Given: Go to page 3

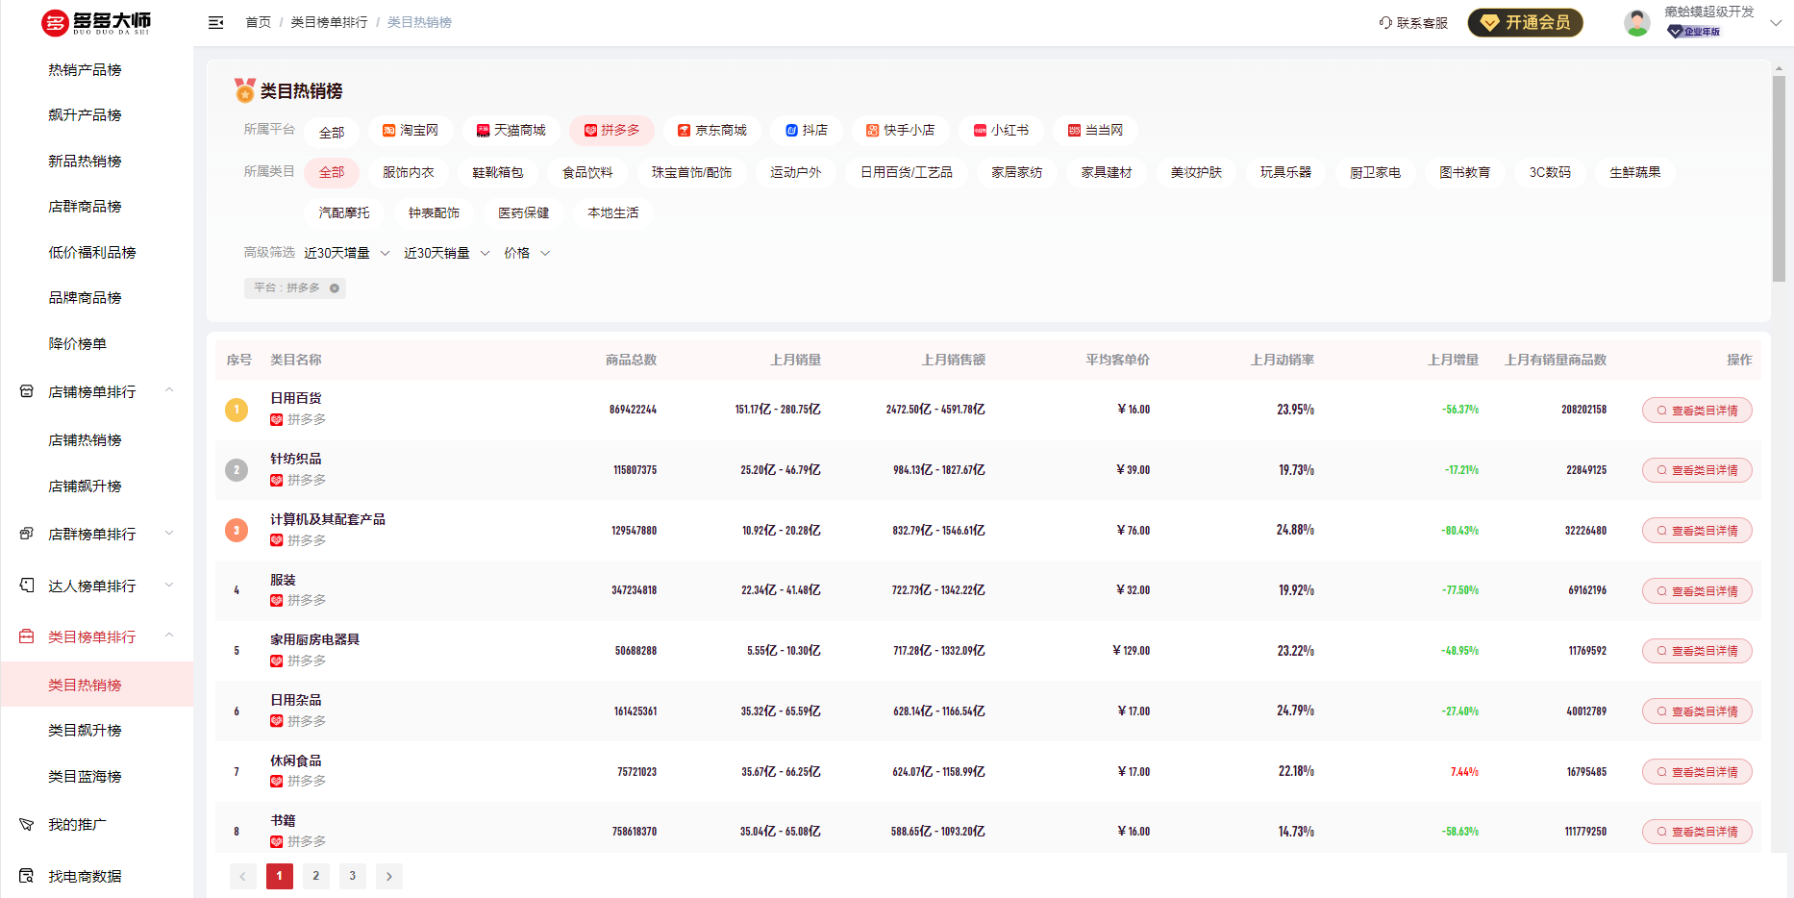Looking at the screenshot, I should [x=352, y=876].
